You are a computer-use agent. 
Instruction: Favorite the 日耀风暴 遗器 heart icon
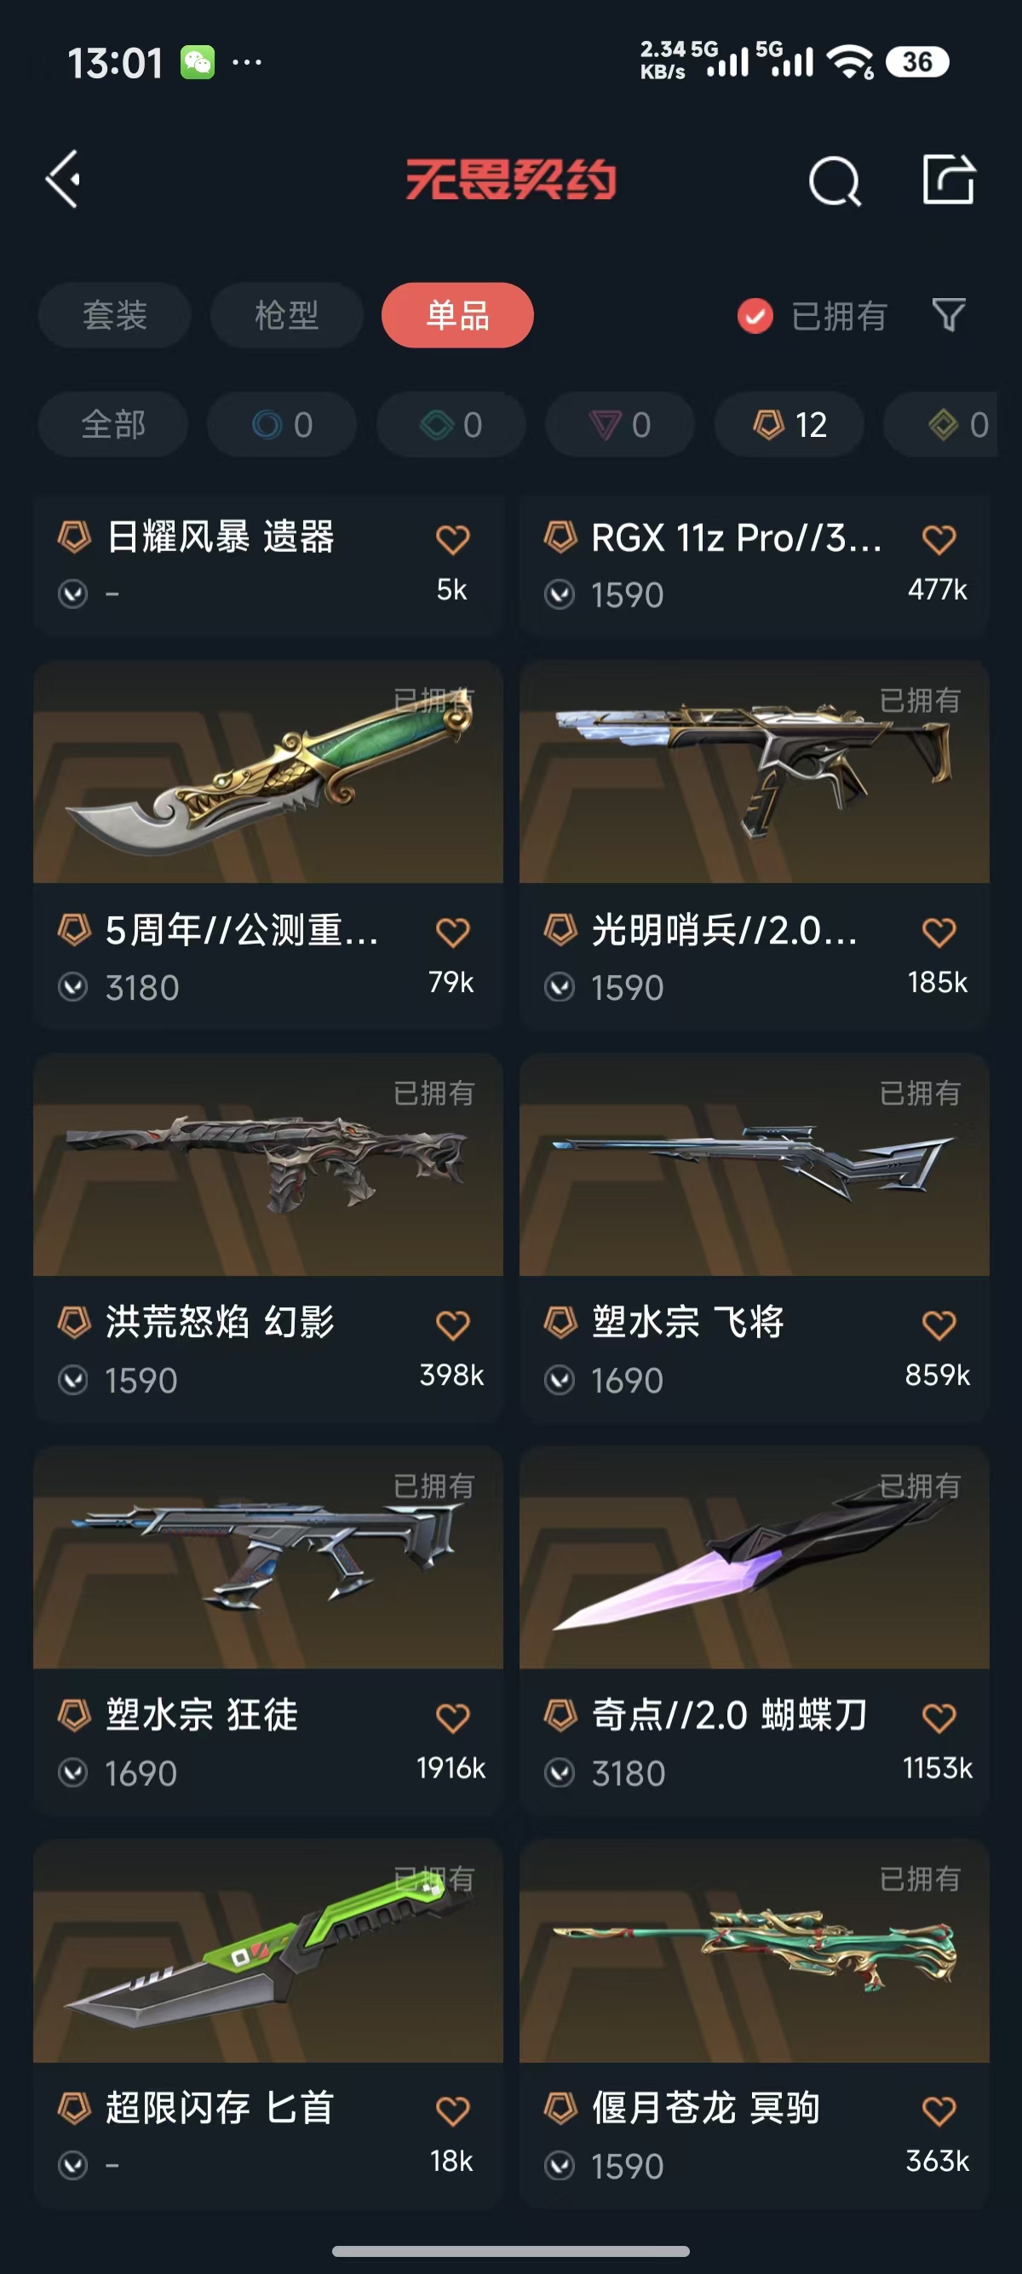pyautogui.click(x=453, y=538)
